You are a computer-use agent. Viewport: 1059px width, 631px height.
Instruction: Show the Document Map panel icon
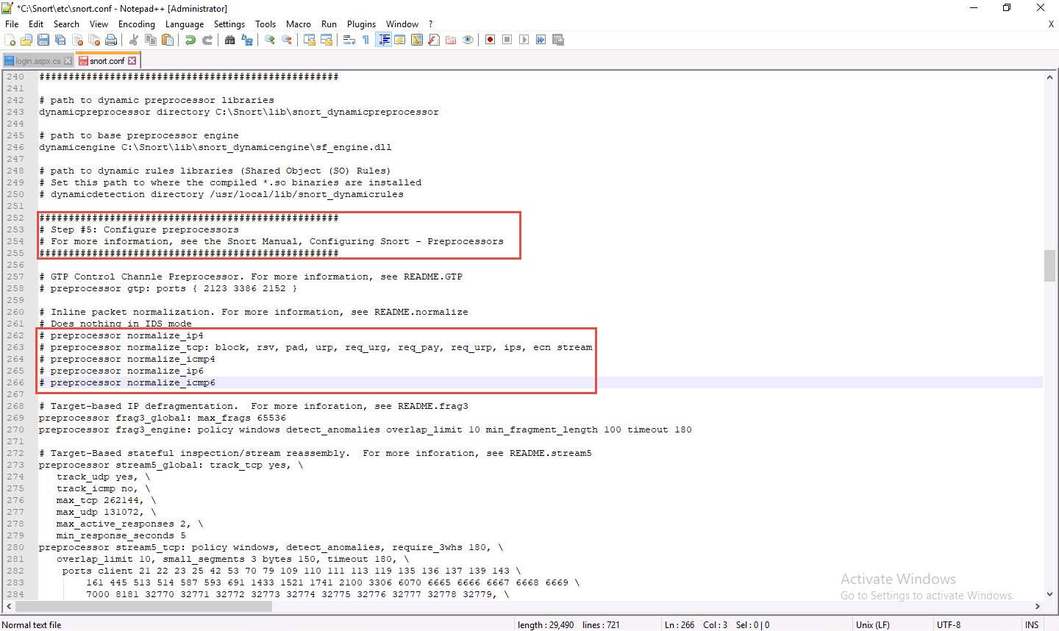[x=417, y=40]
